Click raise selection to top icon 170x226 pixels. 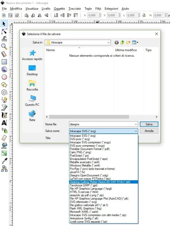pyautogui.click(x=76, y=15)
